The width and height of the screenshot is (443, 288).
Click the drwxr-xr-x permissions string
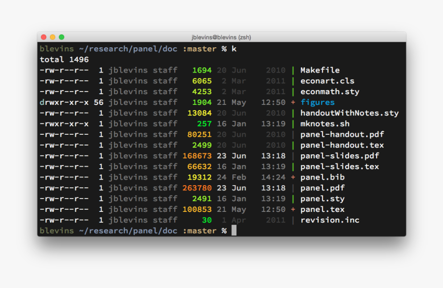coord(64,102)
